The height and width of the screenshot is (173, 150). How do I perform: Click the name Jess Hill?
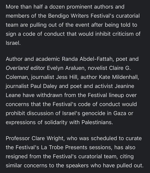click(x=67, y=77)
